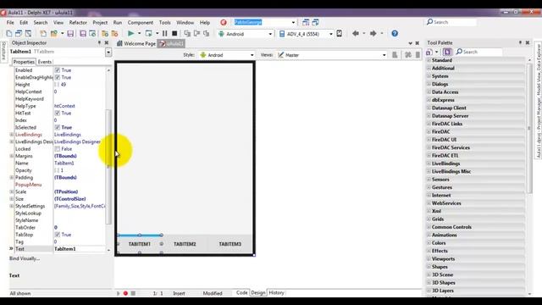This screenshot has height=305, width=542.
Task: Open the Refactor menu
Action: click(x=78, y=23)
